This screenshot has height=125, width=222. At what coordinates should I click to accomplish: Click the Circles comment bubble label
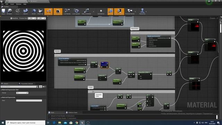click(x=57, y=51)
